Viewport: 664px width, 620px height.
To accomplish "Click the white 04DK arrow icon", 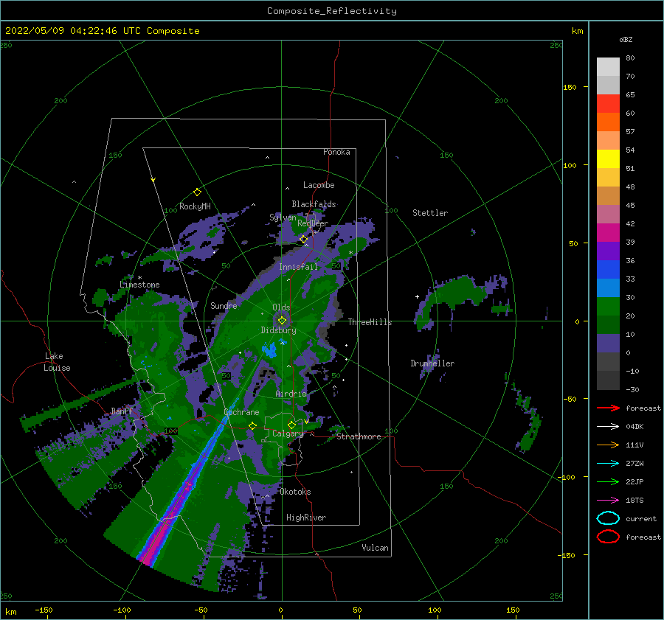I will pos(608,426).
